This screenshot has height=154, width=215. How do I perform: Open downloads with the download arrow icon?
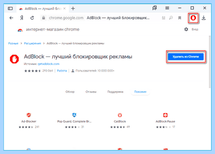click(x=204, y=18)
